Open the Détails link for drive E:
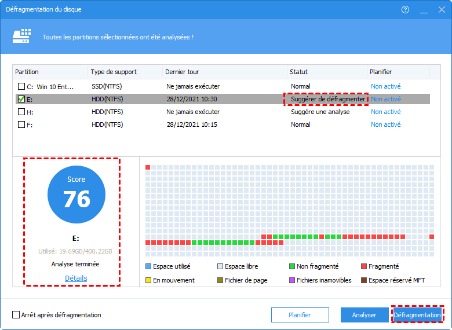Viewport: 452px width, 330px height. point(76,278)
